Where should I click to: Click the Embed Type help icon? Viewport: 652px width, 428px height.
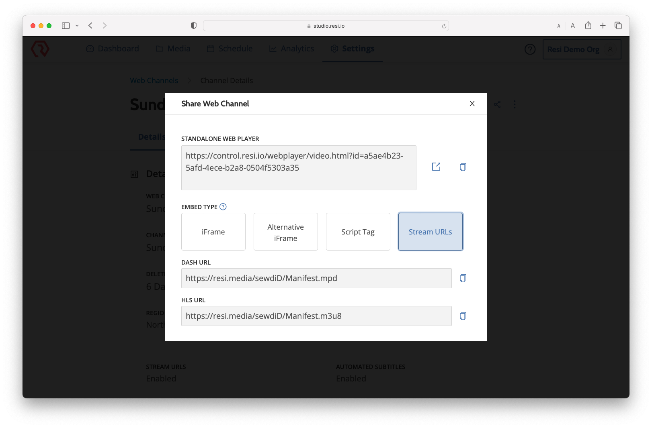[x=223, y=207]
